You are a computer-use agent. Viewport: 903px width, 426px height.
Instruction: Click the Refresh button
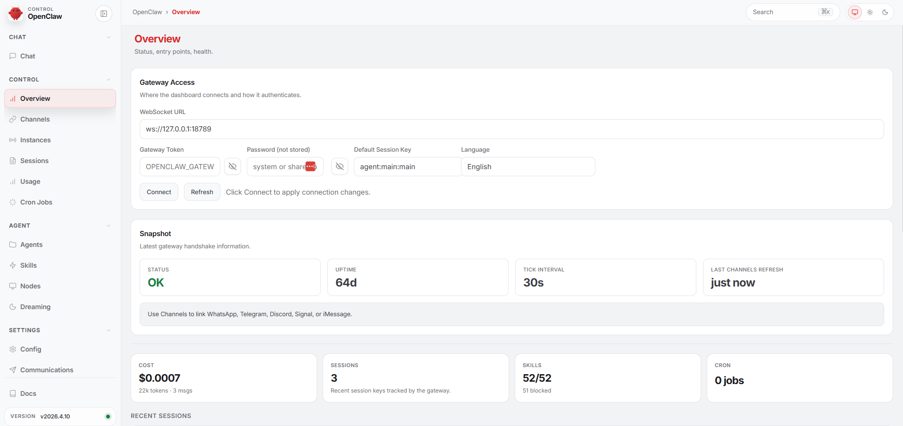point(202,192)
